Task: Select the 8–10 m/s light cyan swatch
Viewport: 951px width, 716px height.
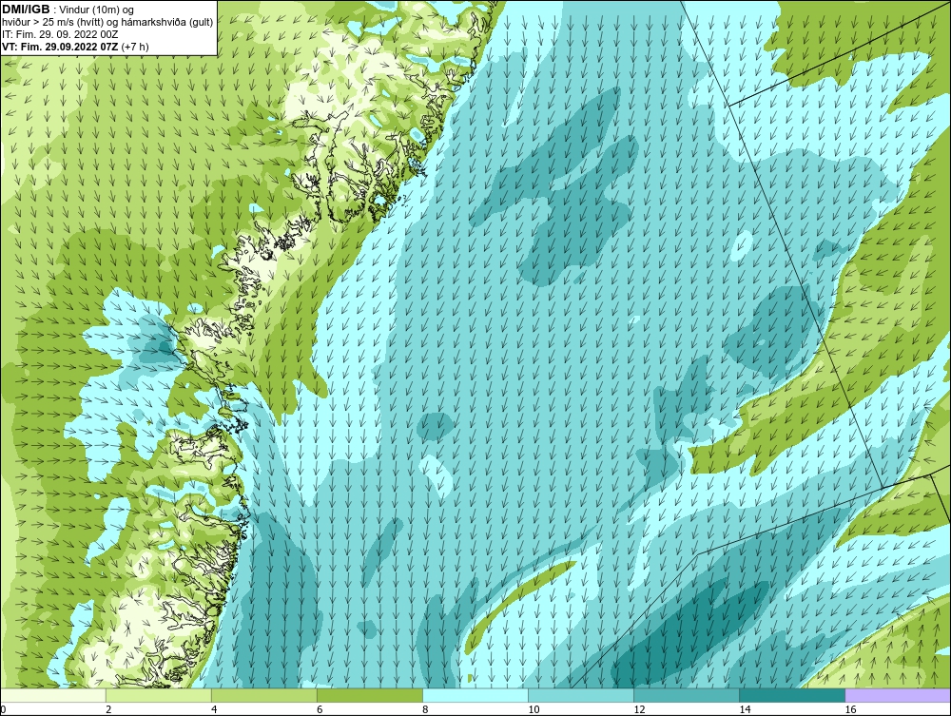Action: [475, 695]
